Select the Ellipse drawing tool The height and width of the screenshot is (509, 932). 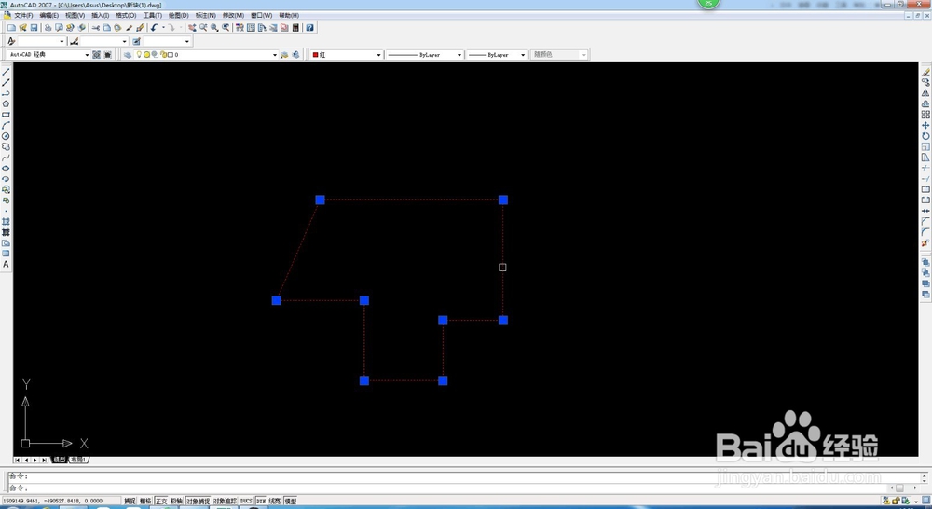pos(6,168)
